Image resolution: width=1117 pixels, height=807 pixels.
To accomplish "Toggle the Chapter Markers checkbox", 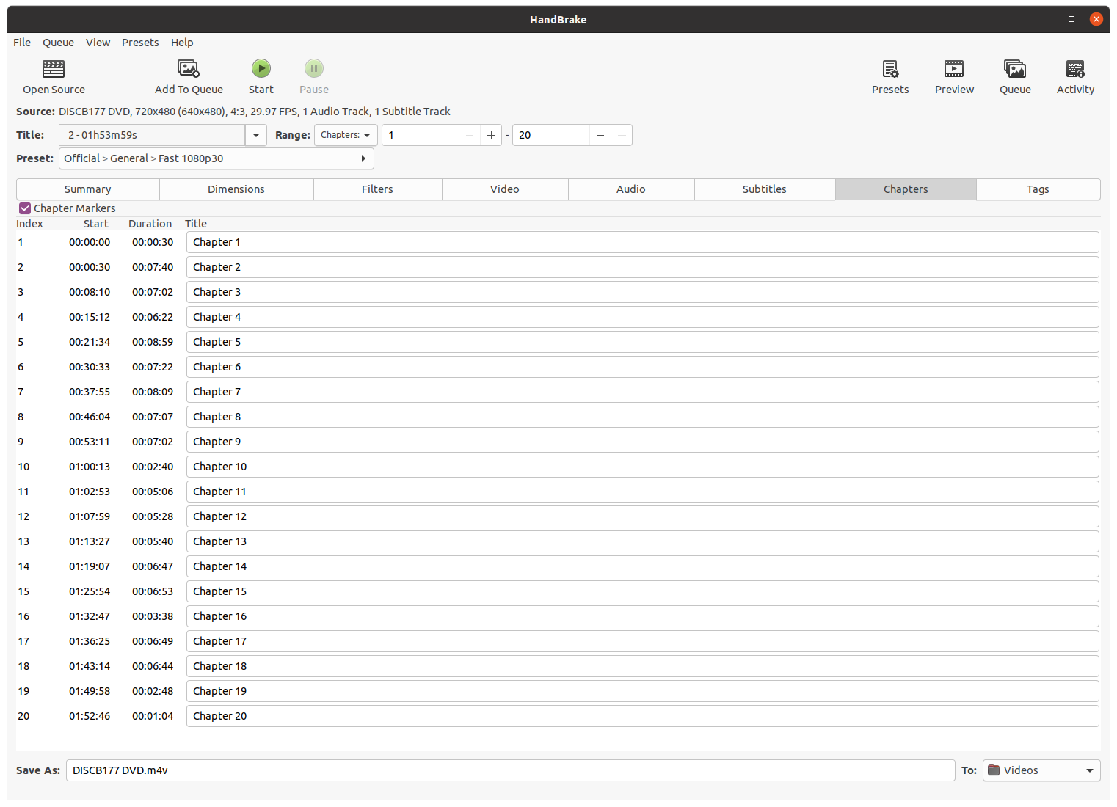I will click(25, 208).
